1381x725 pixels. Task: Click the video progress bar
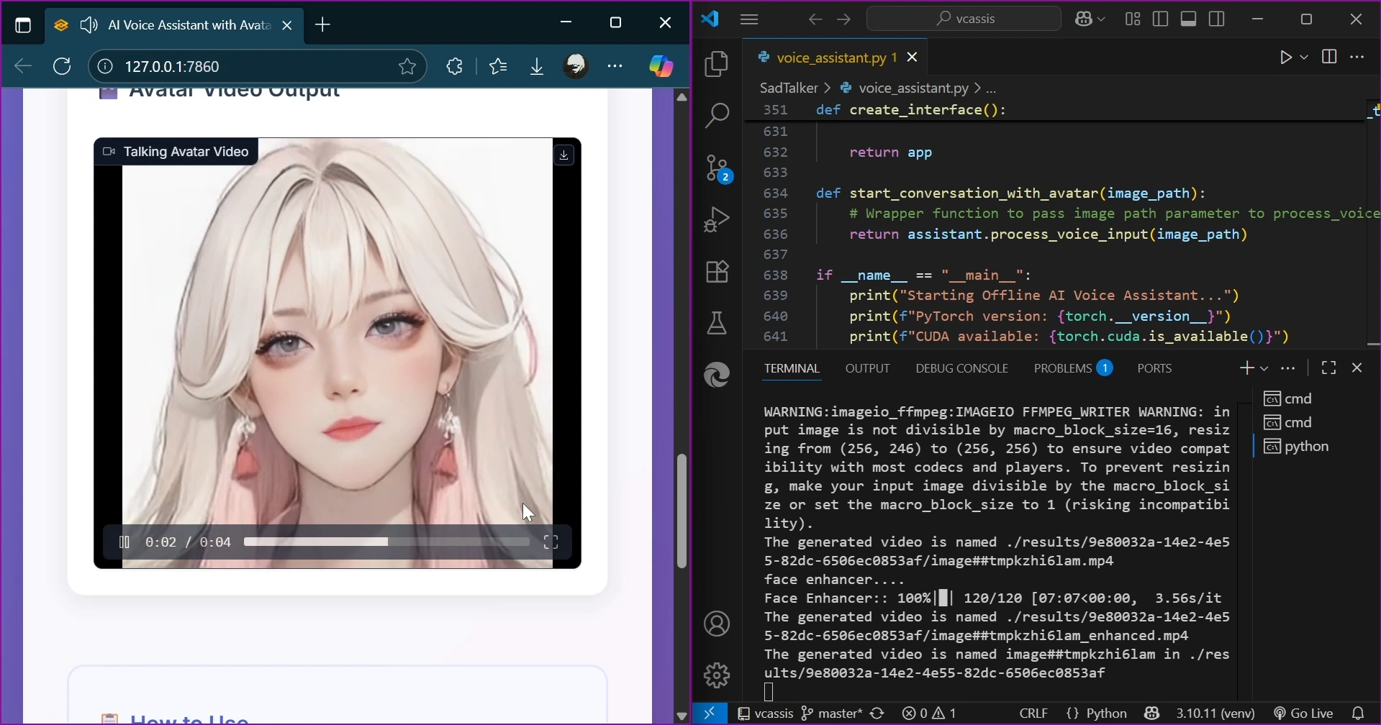pyautogui.click(x=387, y=542)
